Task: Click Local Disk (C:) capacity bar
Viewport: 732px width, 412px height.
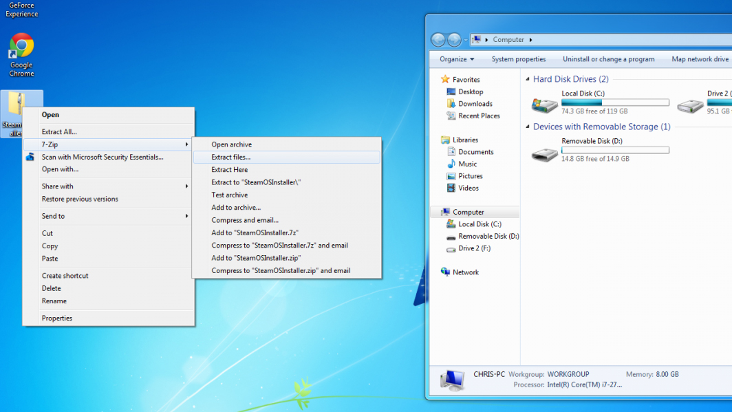Action: [x=615, y=102]
